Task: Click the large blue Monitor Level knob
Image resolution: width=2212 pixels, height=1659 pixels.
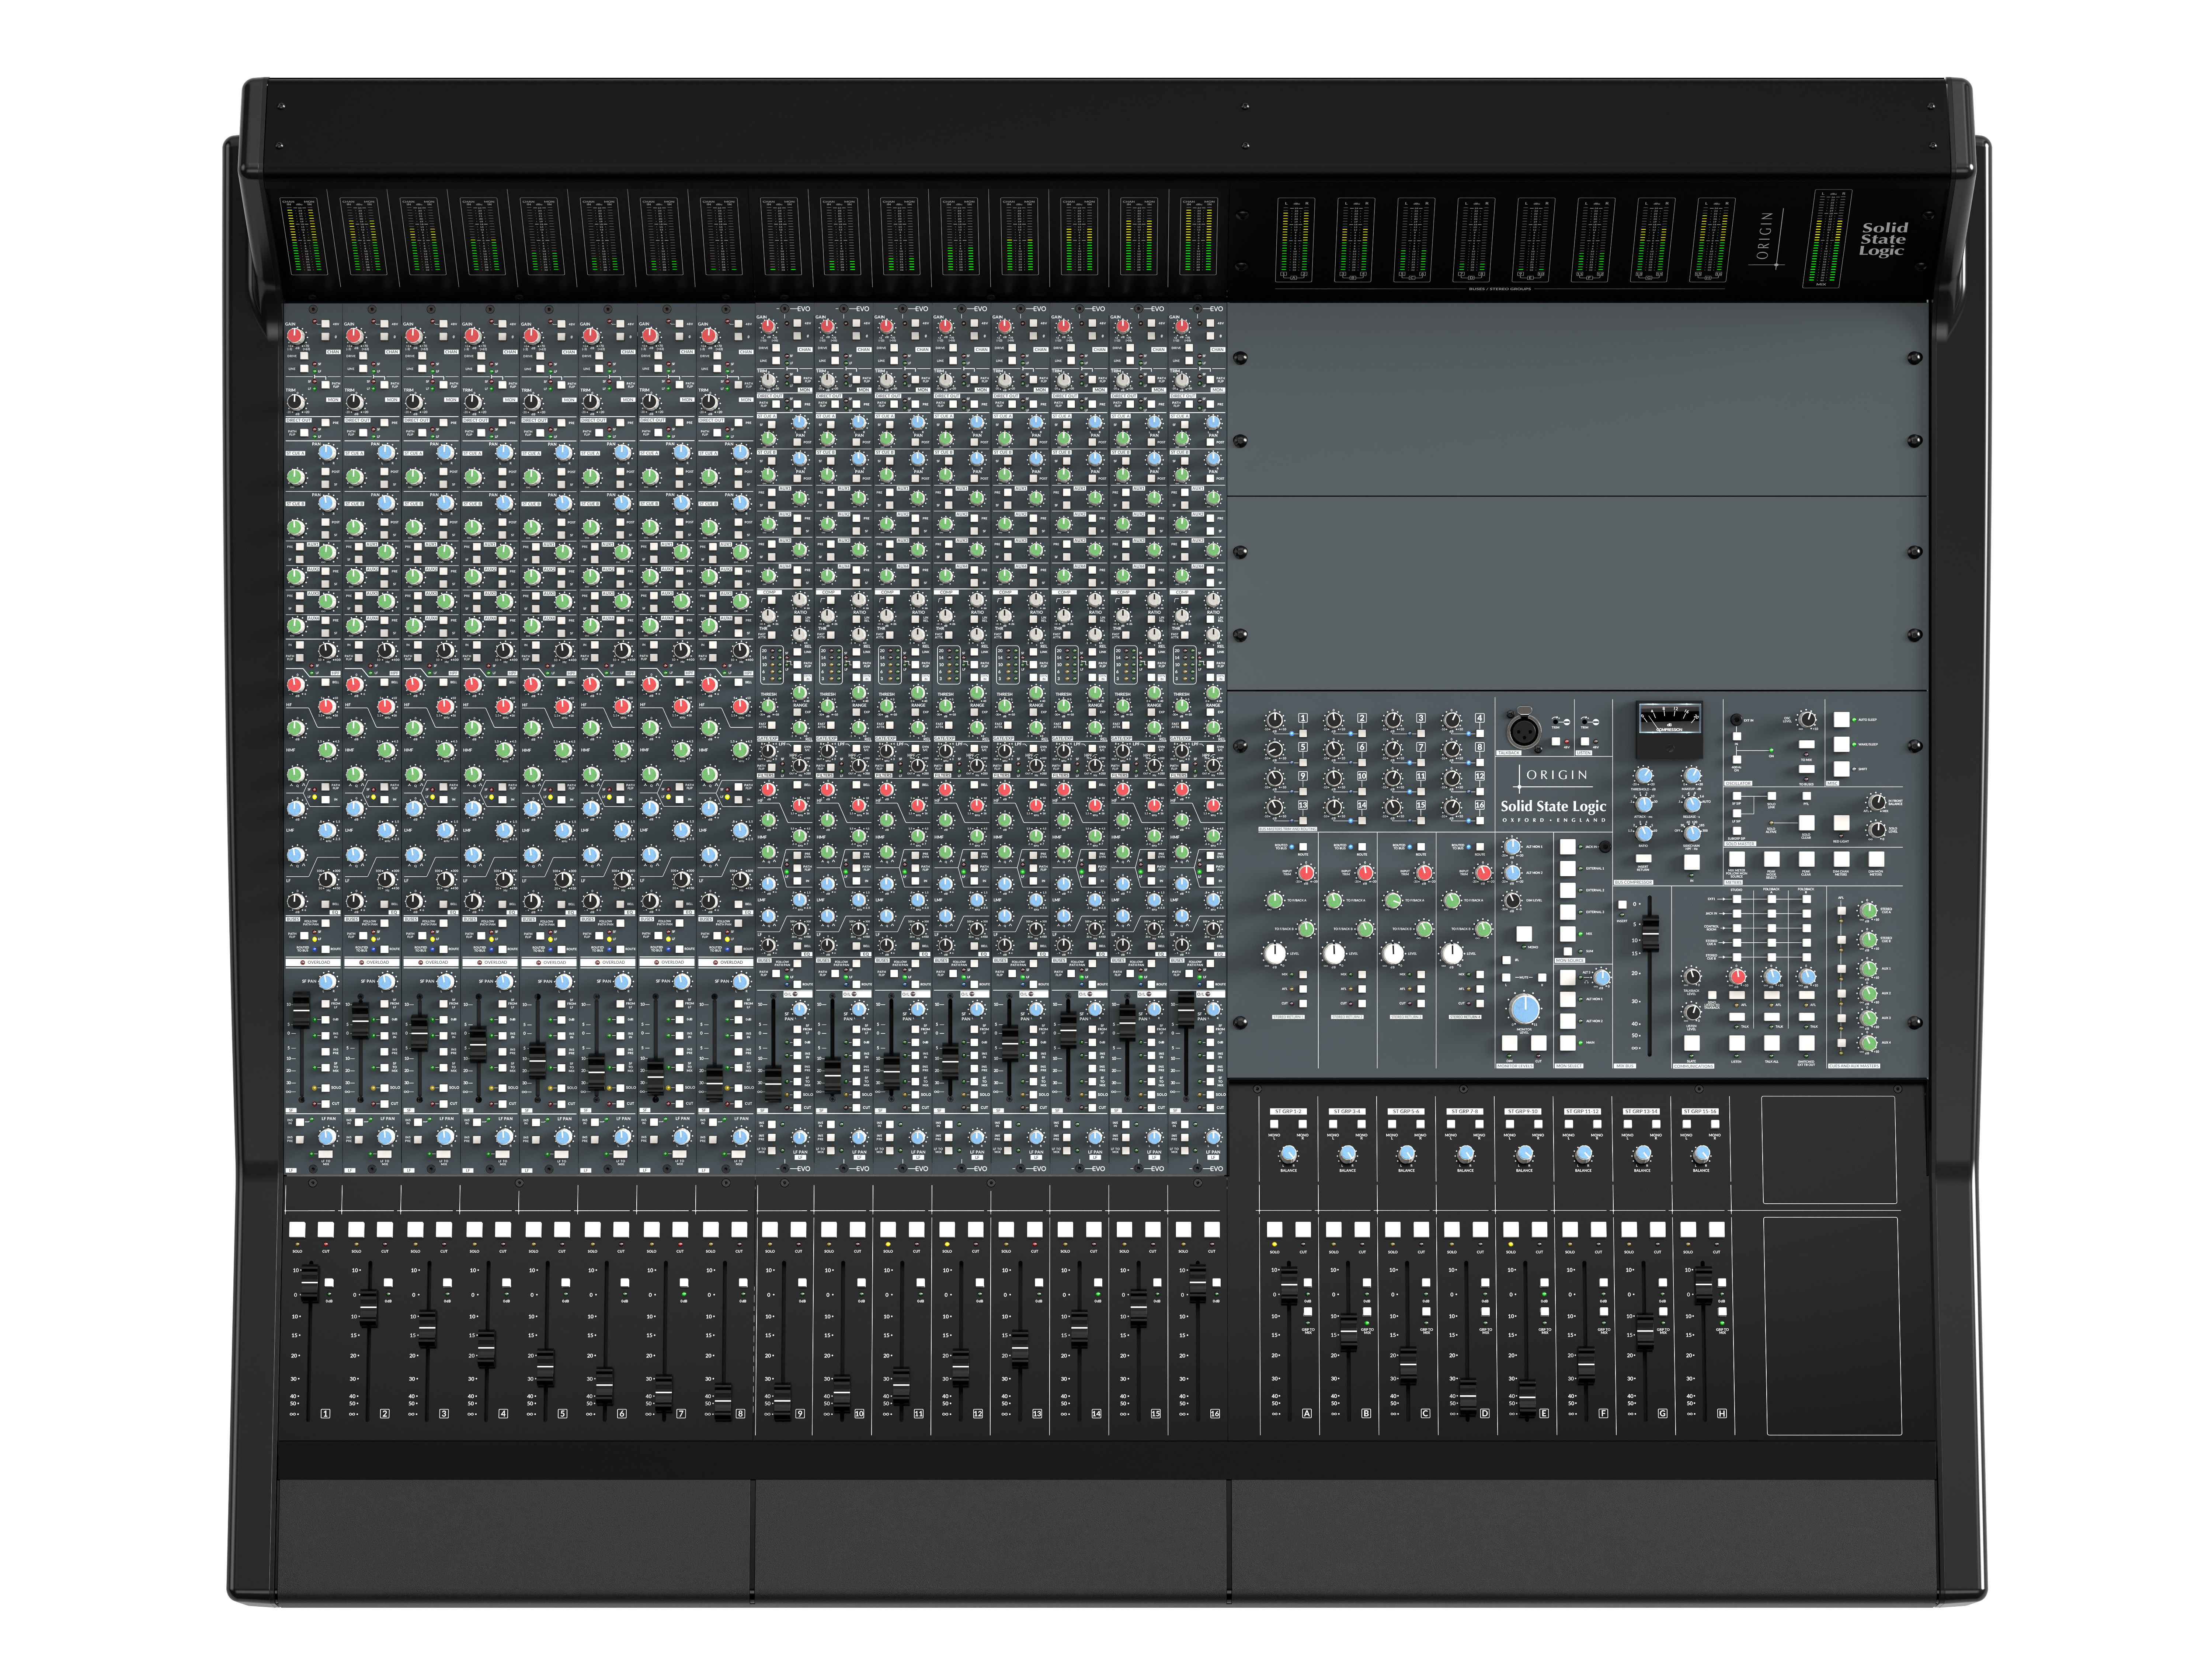Action: coord(1525,1009)
